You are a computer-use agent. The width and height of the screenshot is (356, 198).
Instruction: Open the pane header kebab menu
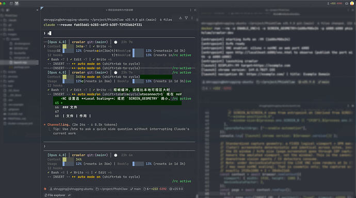point(190,10)
